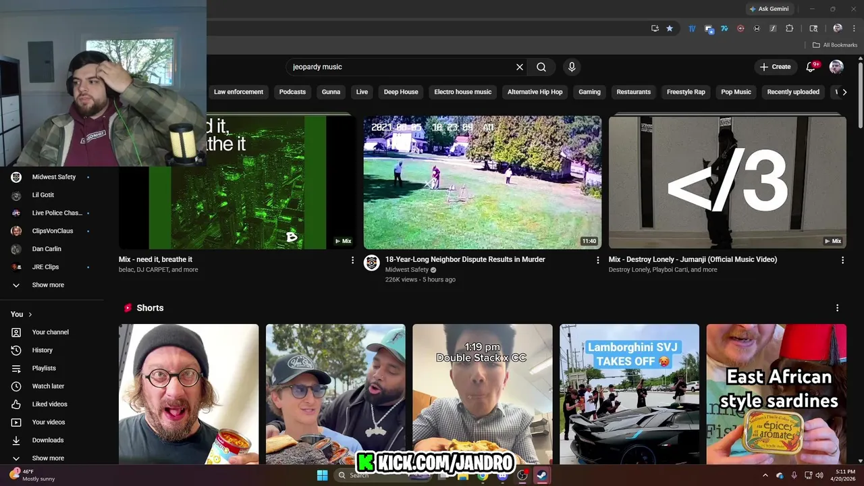The width and height of the screenshot is (864, 486).
Task: Select the Alternative Hip Hop chip
Action: [x=535, y=92]
